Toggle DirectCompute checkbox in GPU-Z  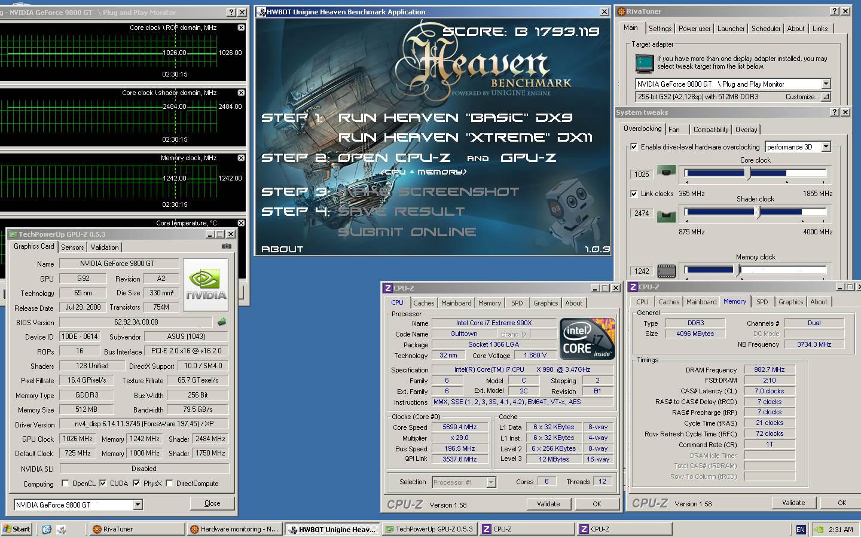point(169,484)
